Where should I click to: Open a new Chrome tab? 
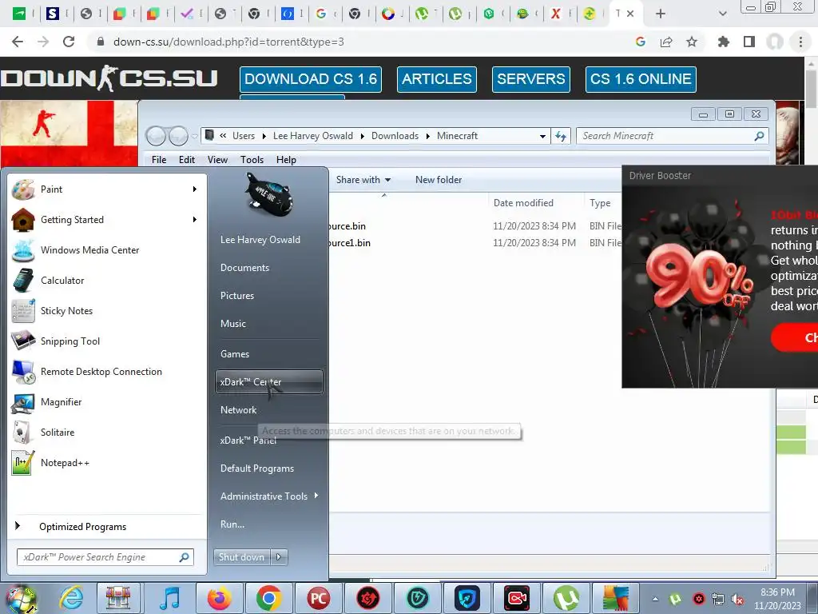661,14
